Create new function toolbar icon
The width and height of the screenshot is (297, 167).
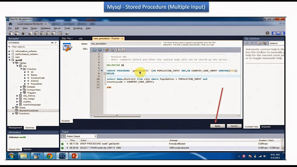54,33
